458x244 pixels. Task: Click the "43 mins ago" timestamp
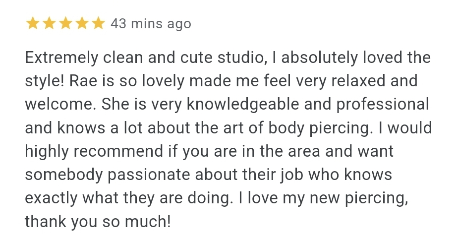[x=151, y=23]
